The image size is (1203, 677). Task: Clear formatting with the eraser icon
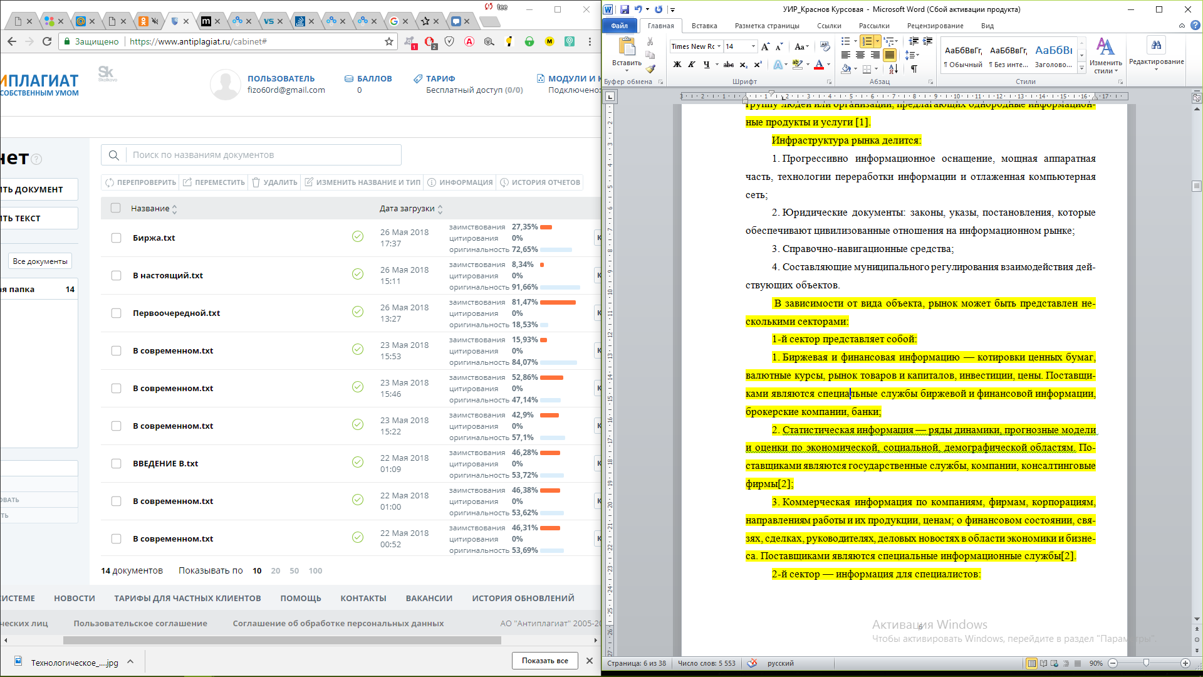tap(825, 46)
